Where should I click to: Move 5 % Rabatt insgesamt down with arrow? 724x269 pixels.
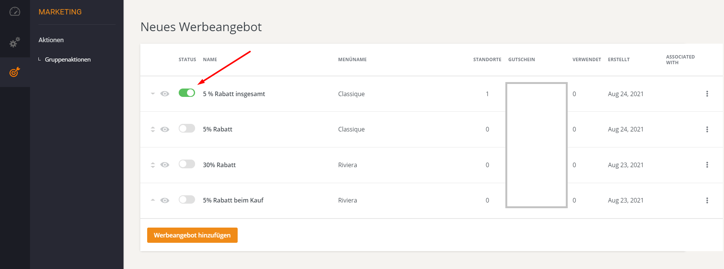pos(153,93)
